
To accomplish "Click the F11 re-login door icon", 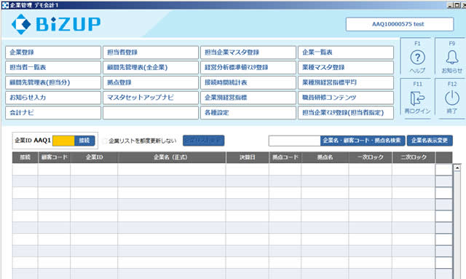I will (x=417, y=98).
